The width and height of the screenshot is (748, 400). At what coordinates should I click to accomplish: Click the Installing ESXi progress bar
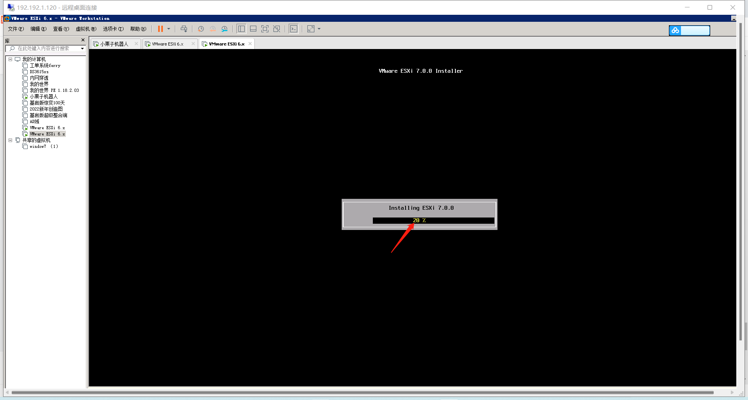click(434, 221)
